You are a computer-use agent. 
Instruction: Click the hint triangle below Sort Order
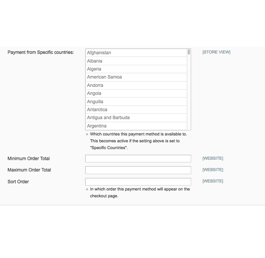coord(87,189)
